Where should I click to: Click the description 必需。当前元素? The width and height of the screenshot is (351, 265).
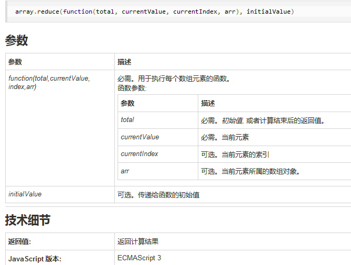225,137
